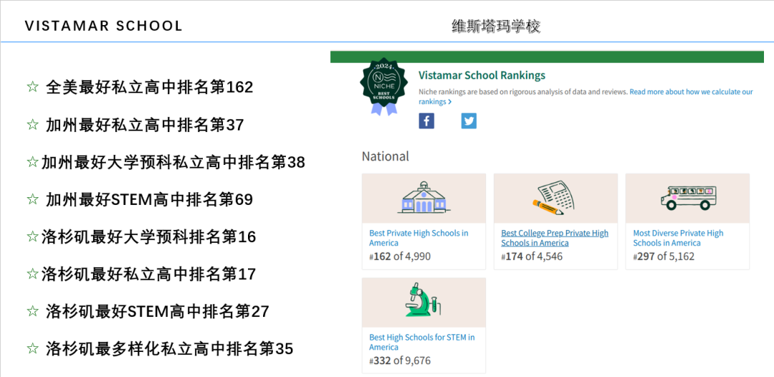
Task: Click the Vistamar School Rankings heading
Action: pos(482,75)
